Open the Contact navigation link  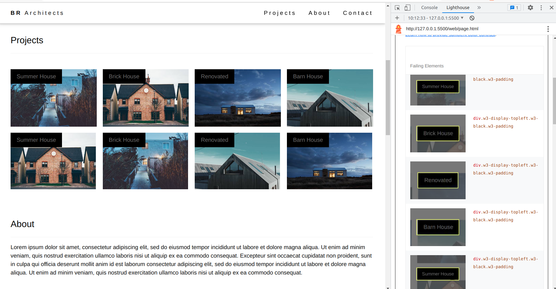click(357, 13)
